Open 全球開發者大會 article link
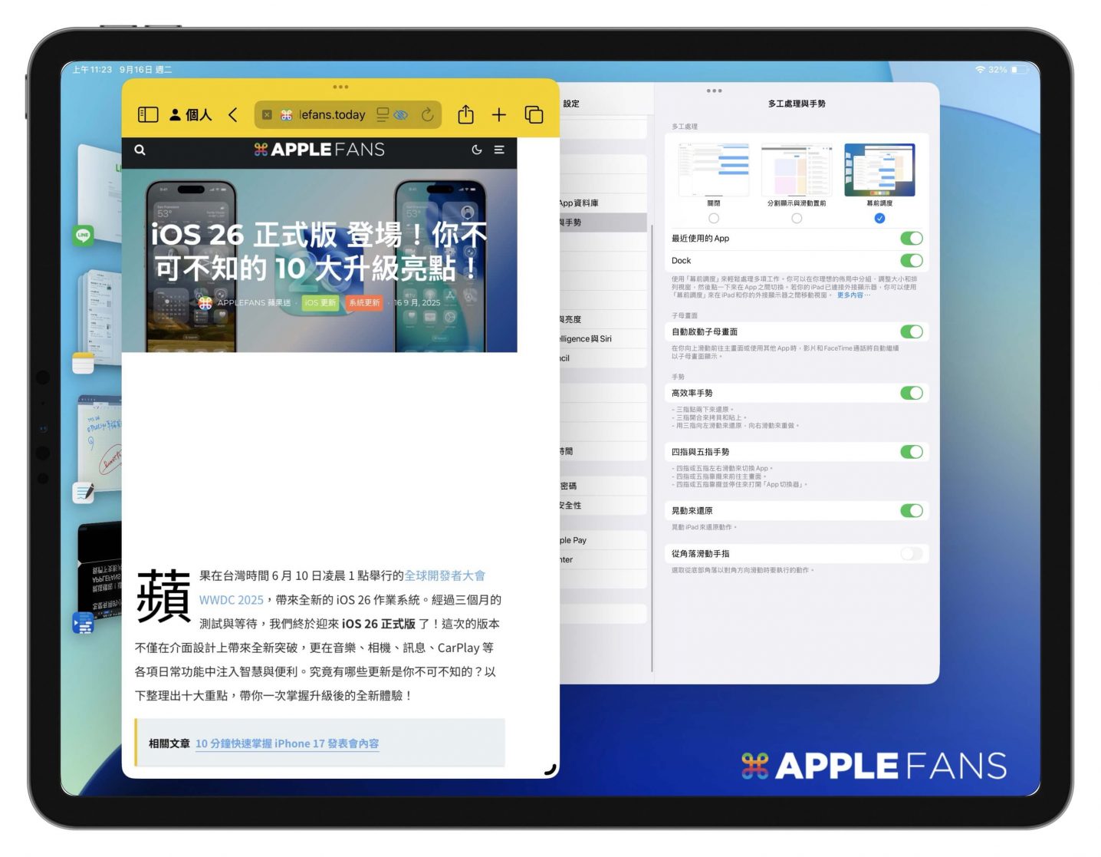 pos(445,575)
